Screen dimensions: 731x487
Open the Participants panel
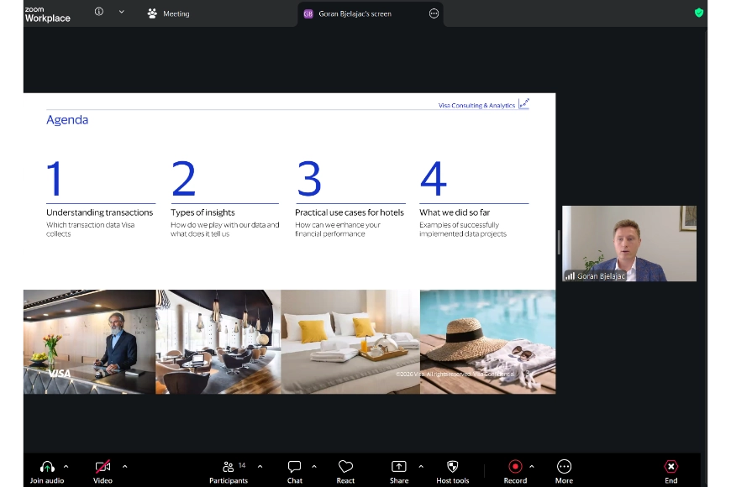point(229,468)
